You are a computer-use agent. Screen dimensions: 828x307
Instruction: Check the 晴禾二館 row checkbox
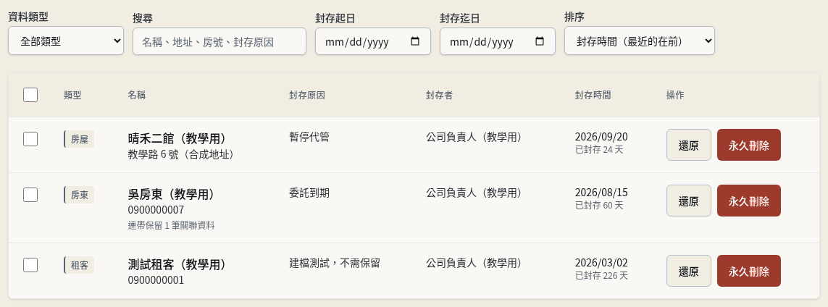coord(30,139)
